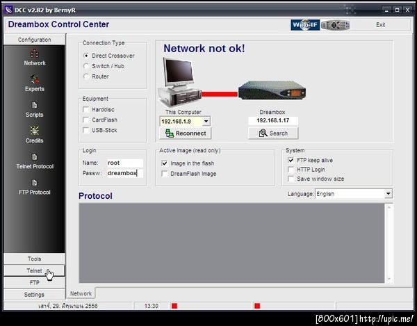Click the 'Network not ok!' status text
417x326 pixels.
tap(204, 49)
